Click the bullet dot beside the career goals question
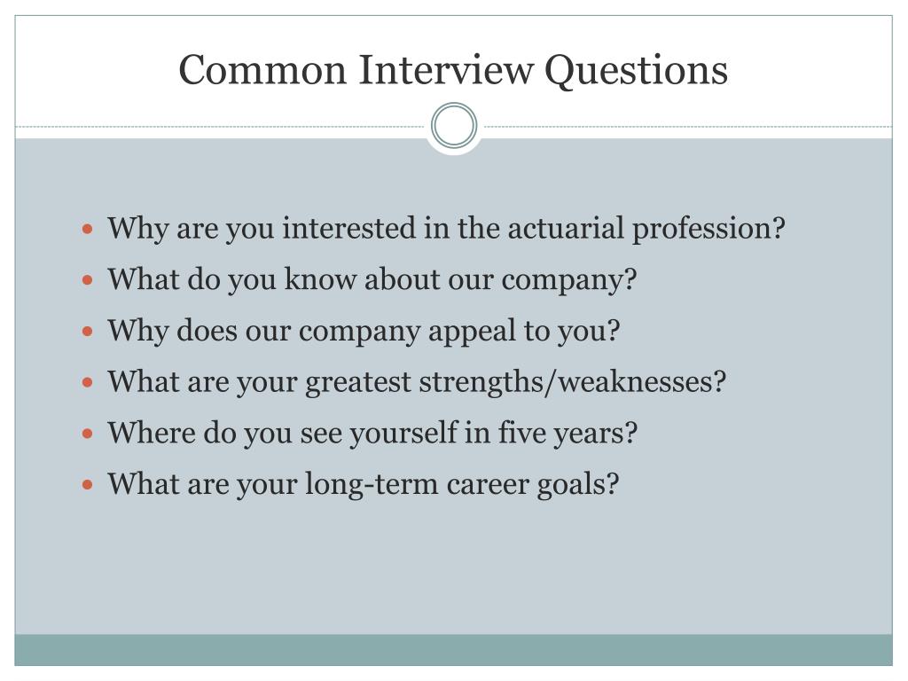 (x=87, y=486)
